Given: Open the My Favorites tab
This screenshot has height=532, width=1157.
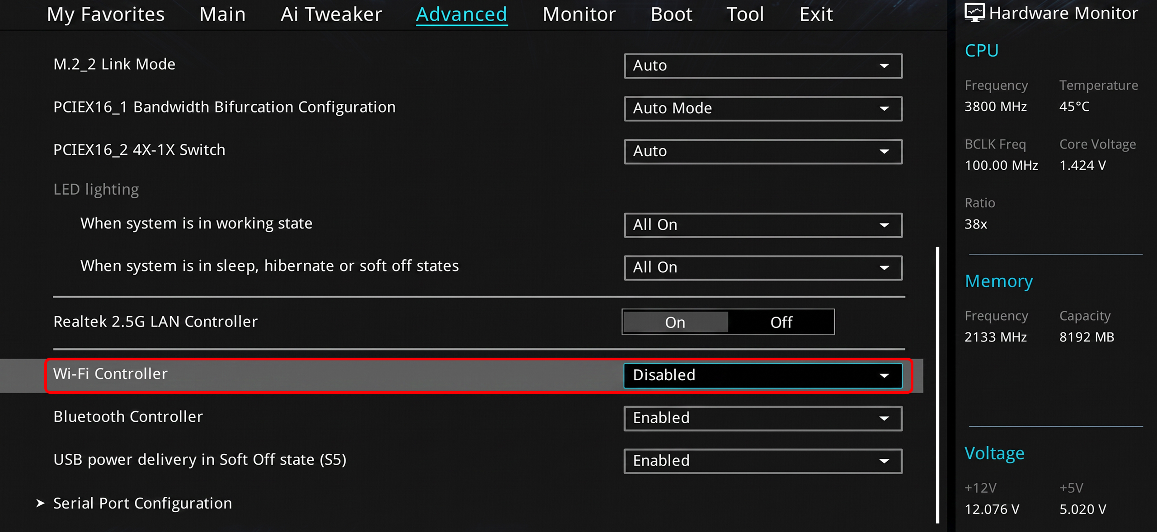Looking at the screenshot, I should pyautogui.click(x=106, y=14).
